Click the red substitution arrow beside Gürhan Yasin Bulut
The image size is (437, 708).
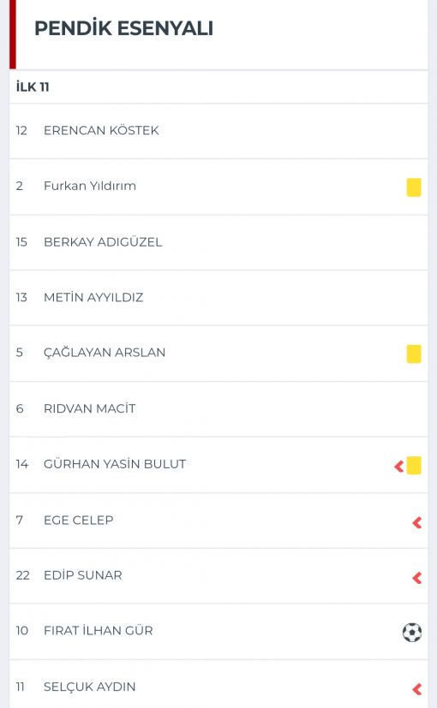[x=399, y=466]
